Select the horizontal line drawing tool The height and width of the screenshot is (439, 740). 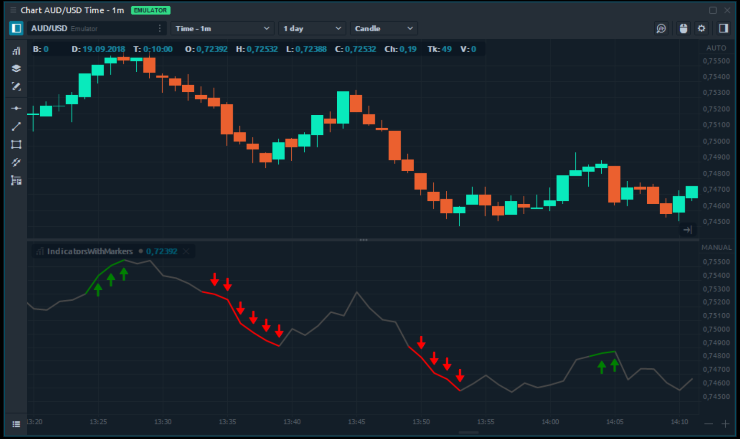coord(16,108)
